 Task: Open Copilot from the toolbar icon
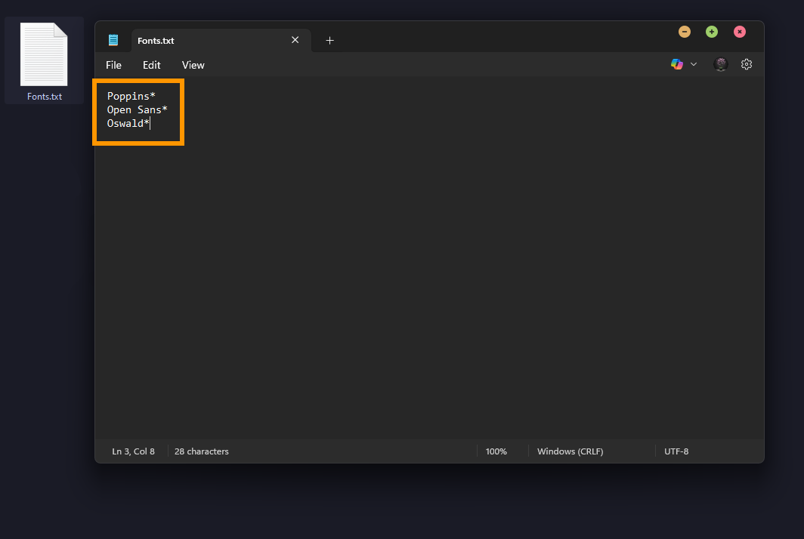coord(677,64)
